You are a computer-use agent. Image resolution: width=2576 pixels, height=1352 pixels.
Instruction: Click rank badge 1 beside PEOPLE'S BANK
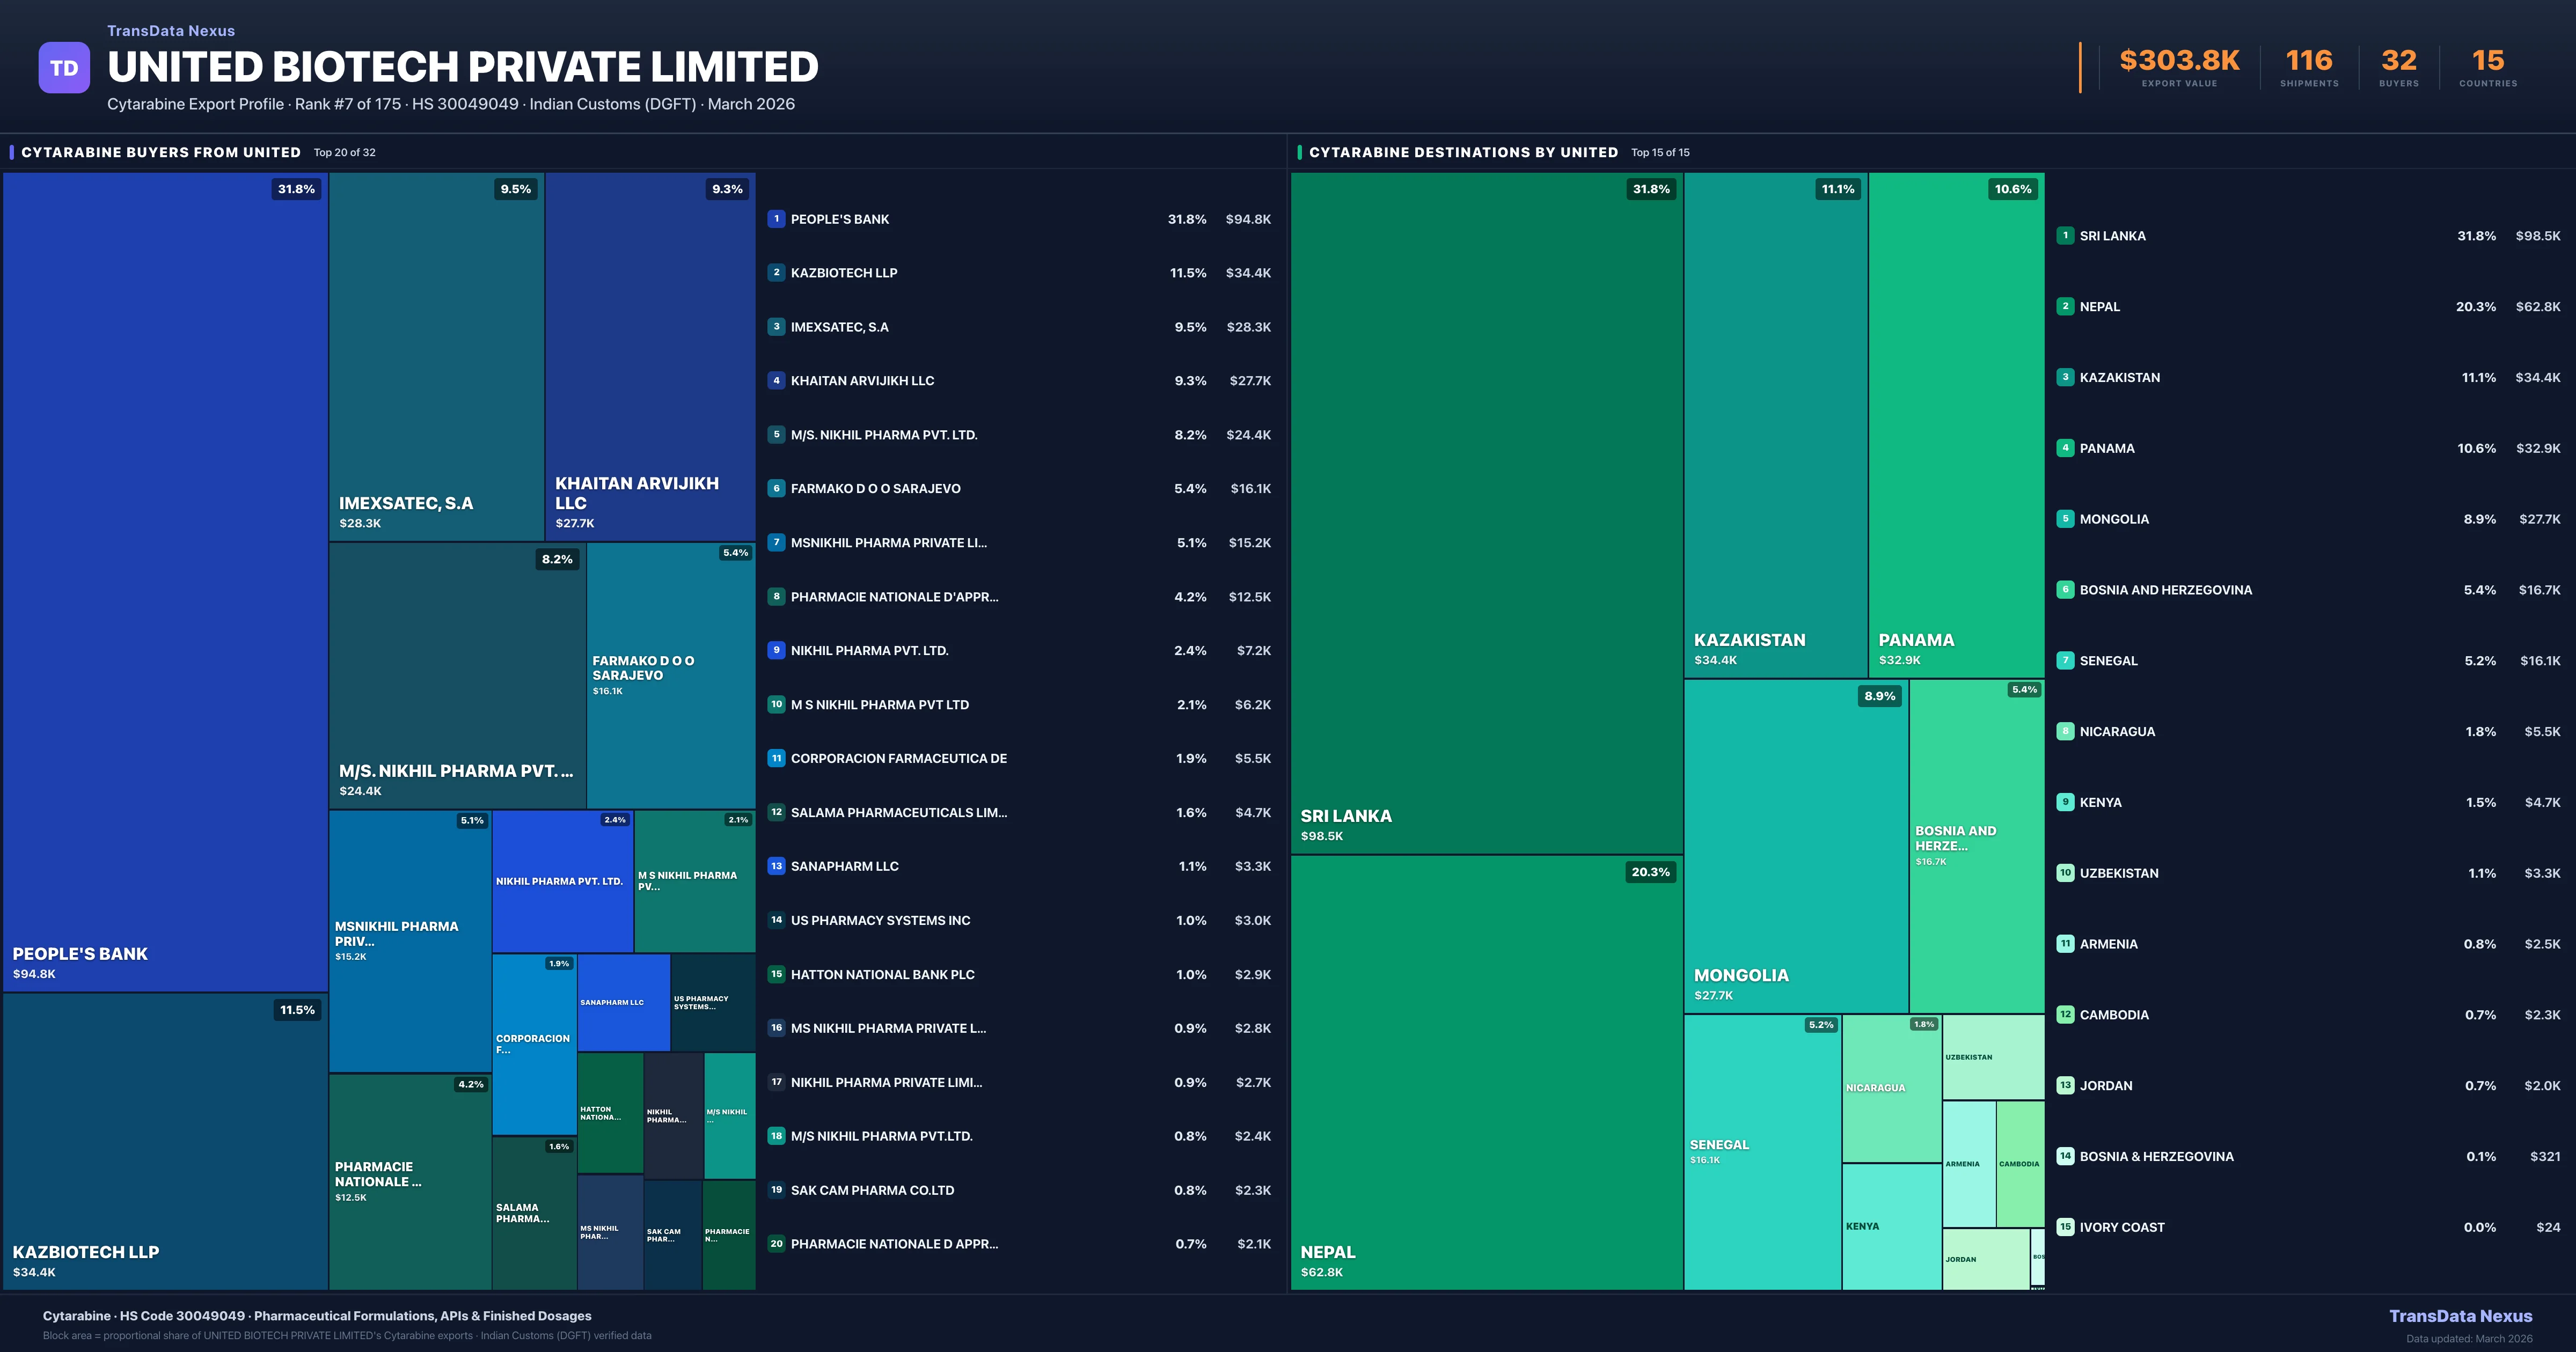point(776,219)
